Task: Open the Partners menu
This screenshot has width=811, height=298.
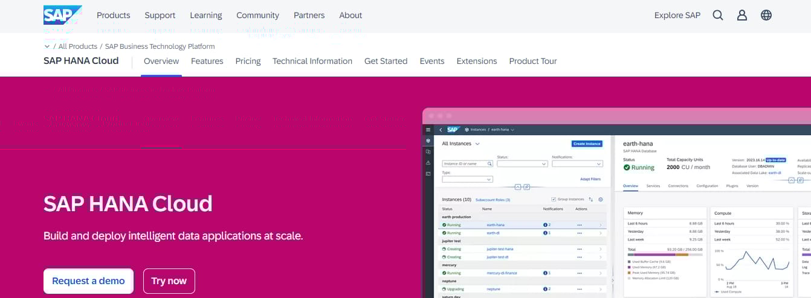Action: (309, 15)
